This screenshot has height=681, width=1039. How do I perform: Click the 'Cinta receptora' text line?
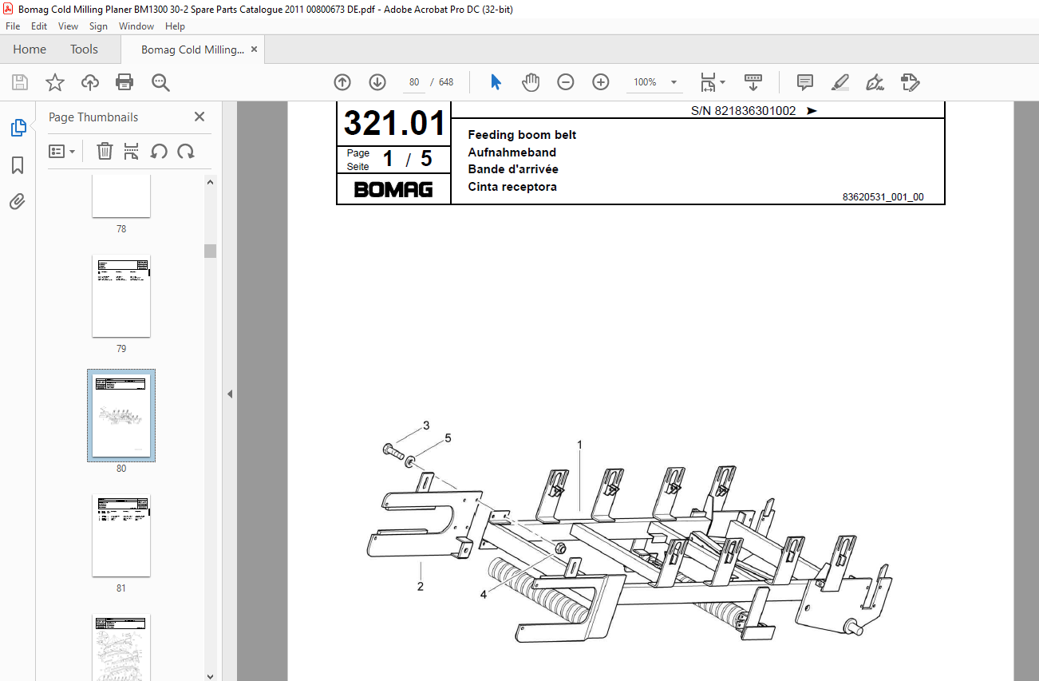pos(512,187)
